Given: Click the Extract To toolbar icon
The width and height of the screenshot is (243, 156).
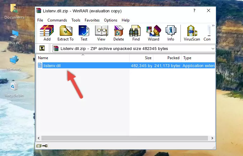Looking at the screenshot, I should coord(65,33).
